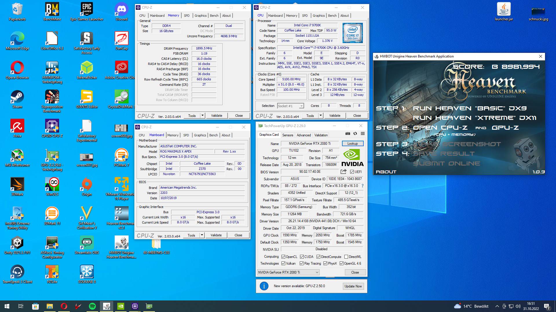Image resolution: width=556 pixels, height=312 pixels.
Task: Open the notification center icon
Action: coord(547,306)
